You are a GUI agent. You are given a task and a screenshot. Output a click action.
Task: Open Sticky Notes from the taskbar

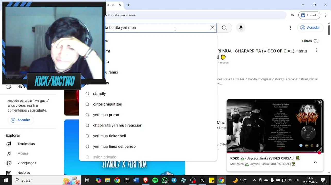coord(212,180)
